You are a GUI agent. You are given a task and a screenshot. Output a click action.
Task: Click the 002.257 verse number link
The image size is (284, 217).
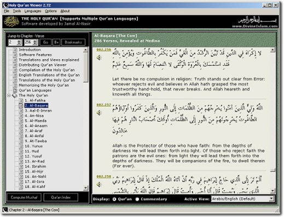point(103,105)
